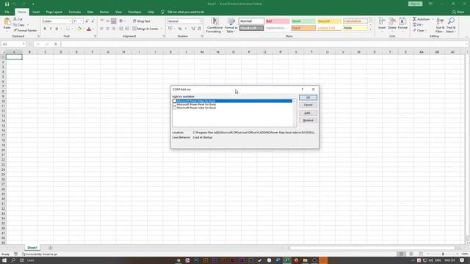
Task: Check the Microsoft Power View for Excel box
Action: click(175, 108)
